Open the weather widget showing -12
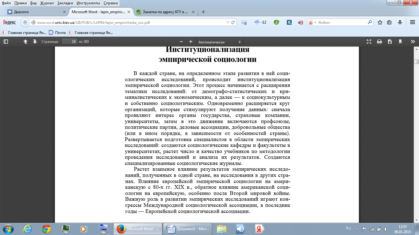The width and height of the screenshot is (419, 235). pos(260,22)
